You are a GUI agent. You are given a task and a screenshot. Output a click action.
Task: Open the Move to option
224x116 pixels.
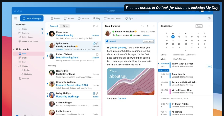tap(83, 18)
